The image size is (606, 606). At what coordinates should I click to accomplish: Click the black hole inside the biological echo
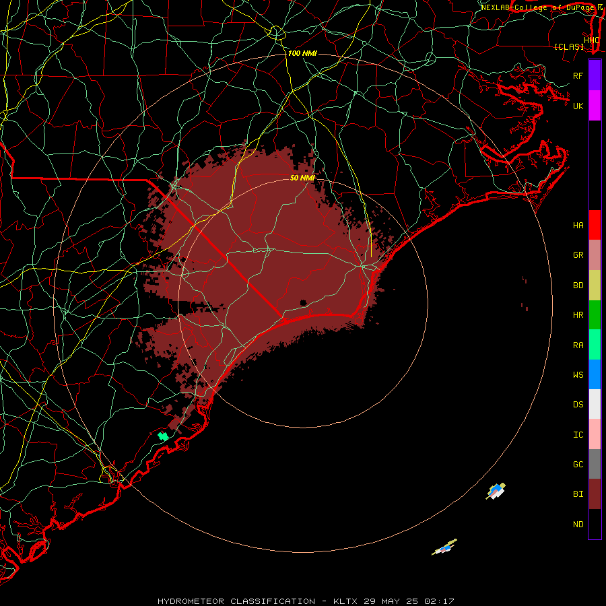click(x=304, y=302)
